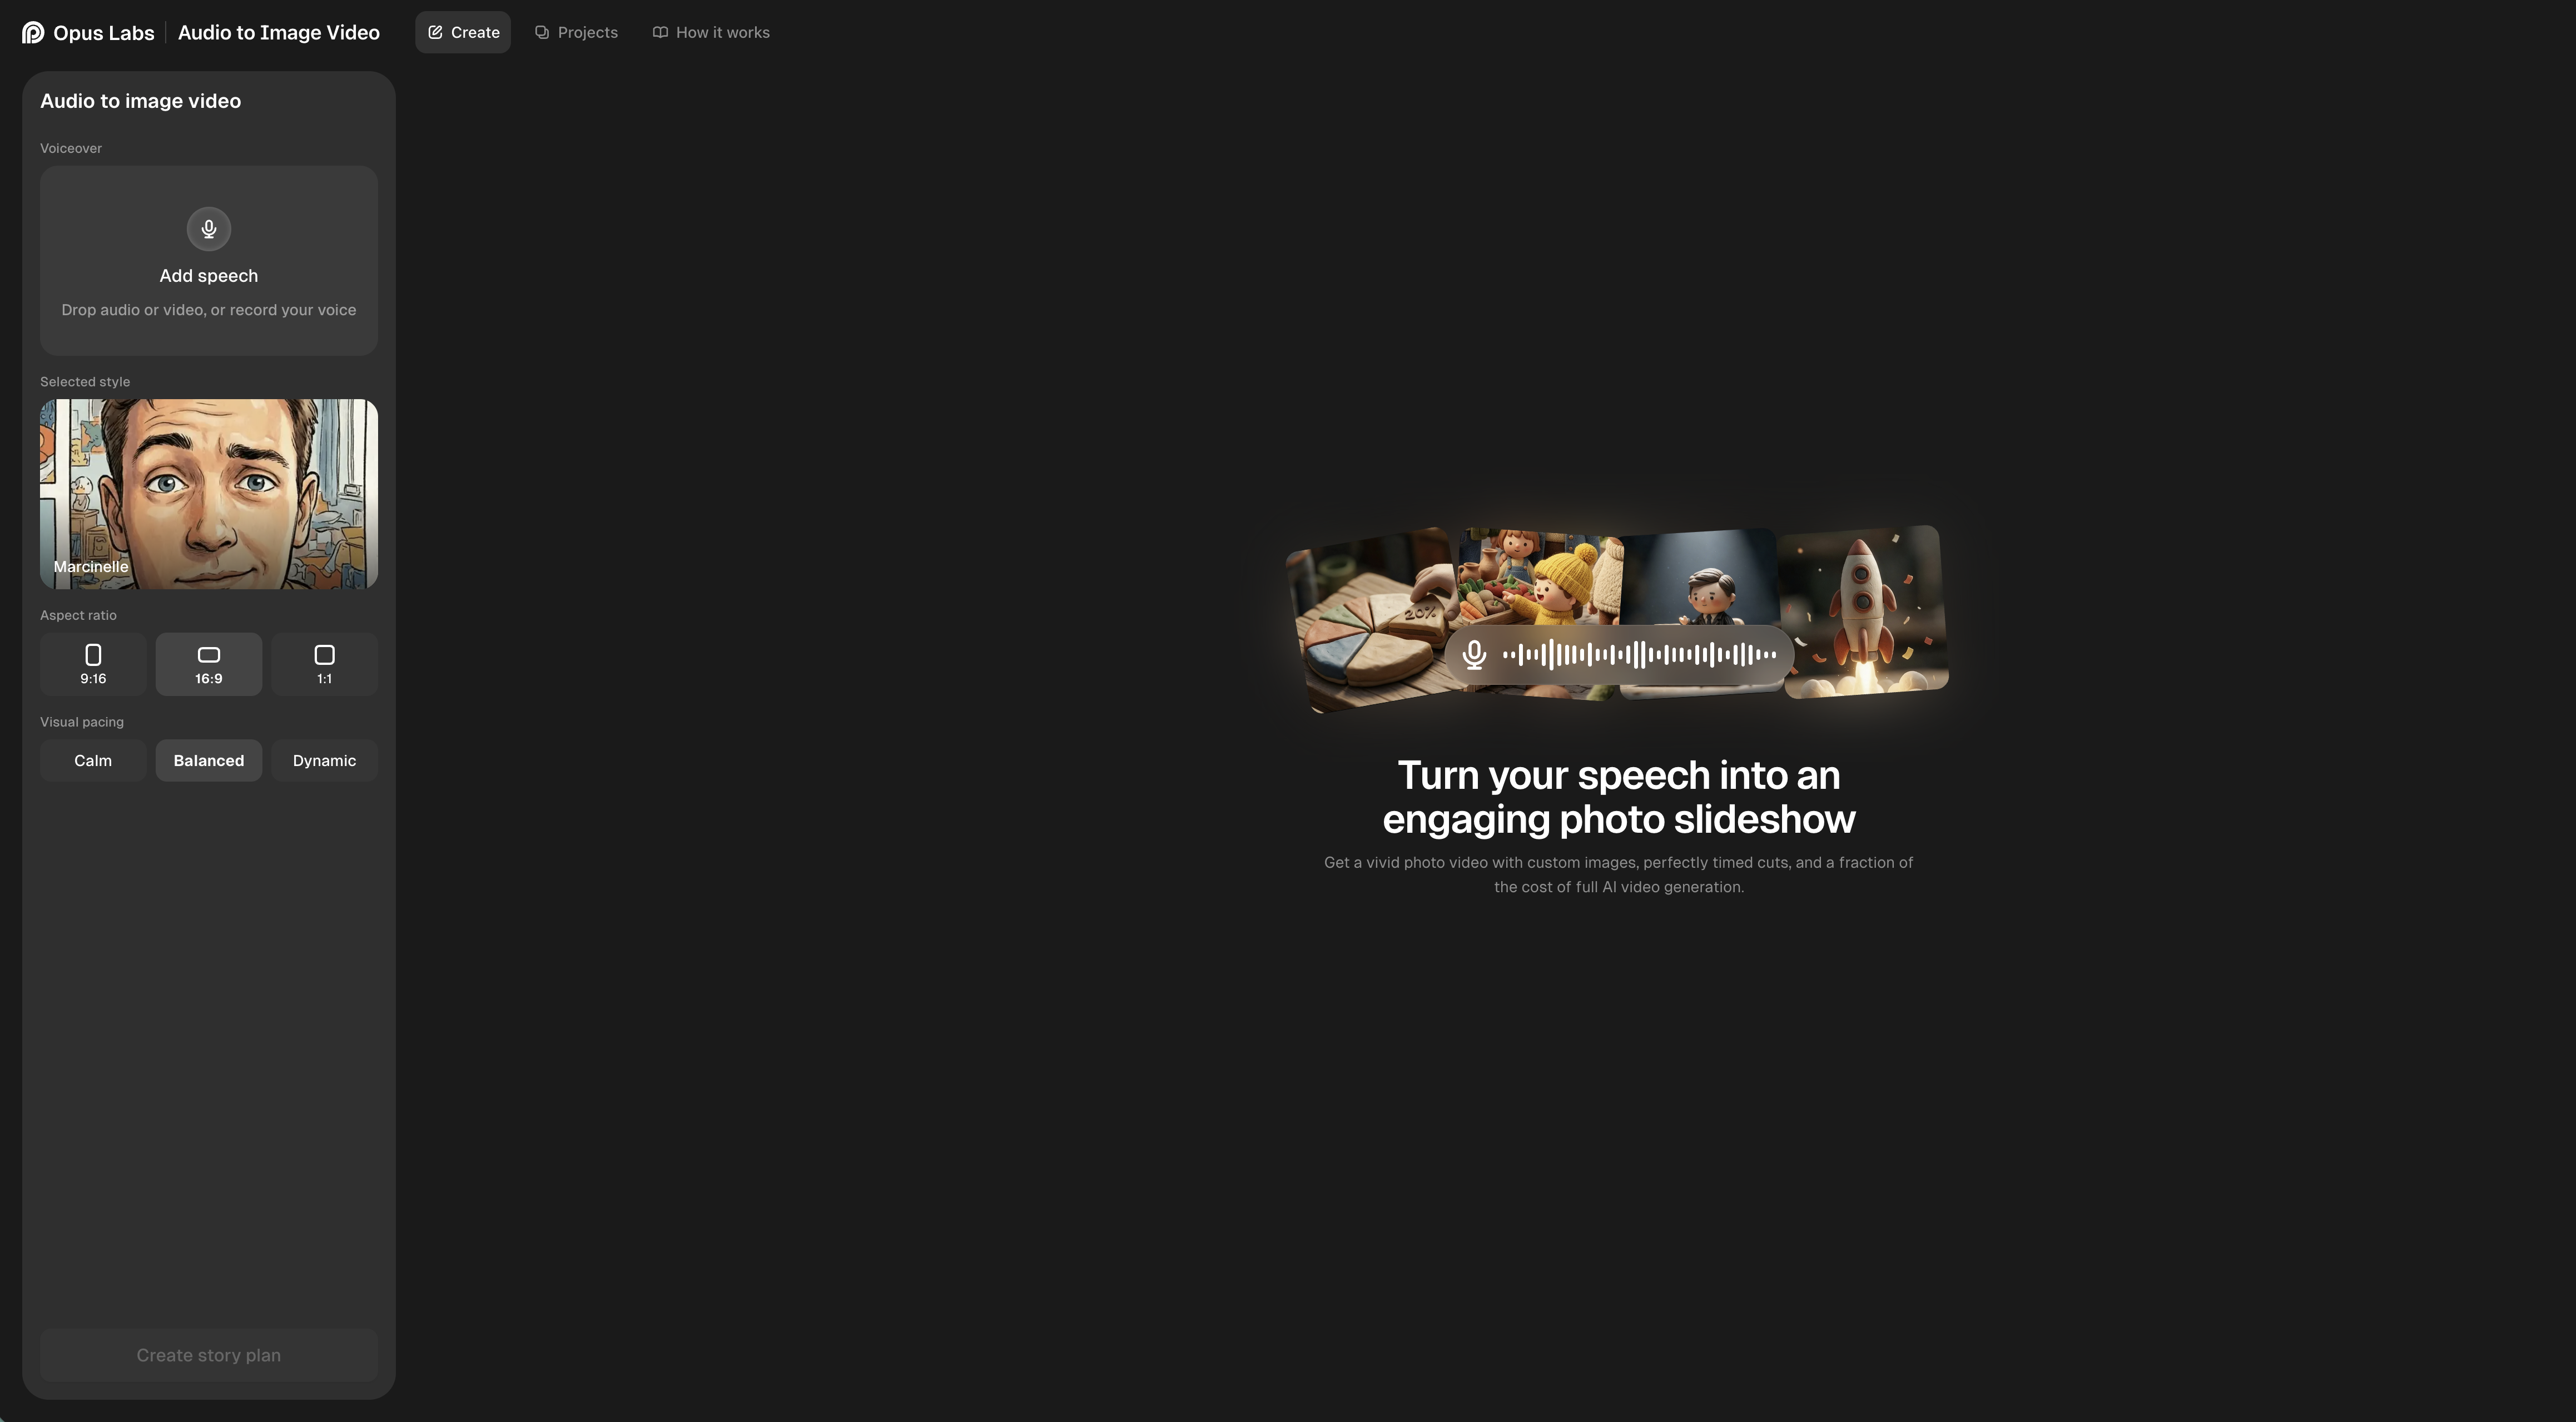Switch to the Create tab
Image resolution: width=2576 pixels, height=1422 pixels.
pyautogui.click(x=463, y=32)
